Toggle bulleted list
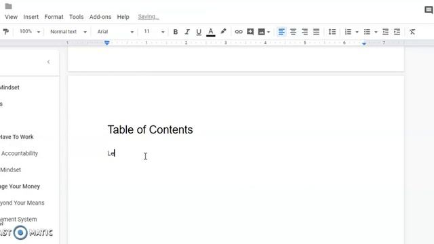 [367, 32]
